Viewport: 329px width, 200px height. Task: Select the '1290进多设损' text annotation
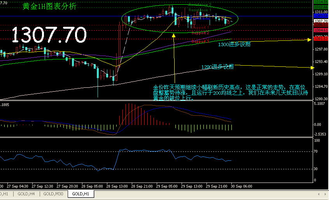coord(217,67)
